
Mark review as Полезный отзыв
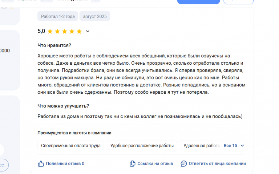[65, 163]
